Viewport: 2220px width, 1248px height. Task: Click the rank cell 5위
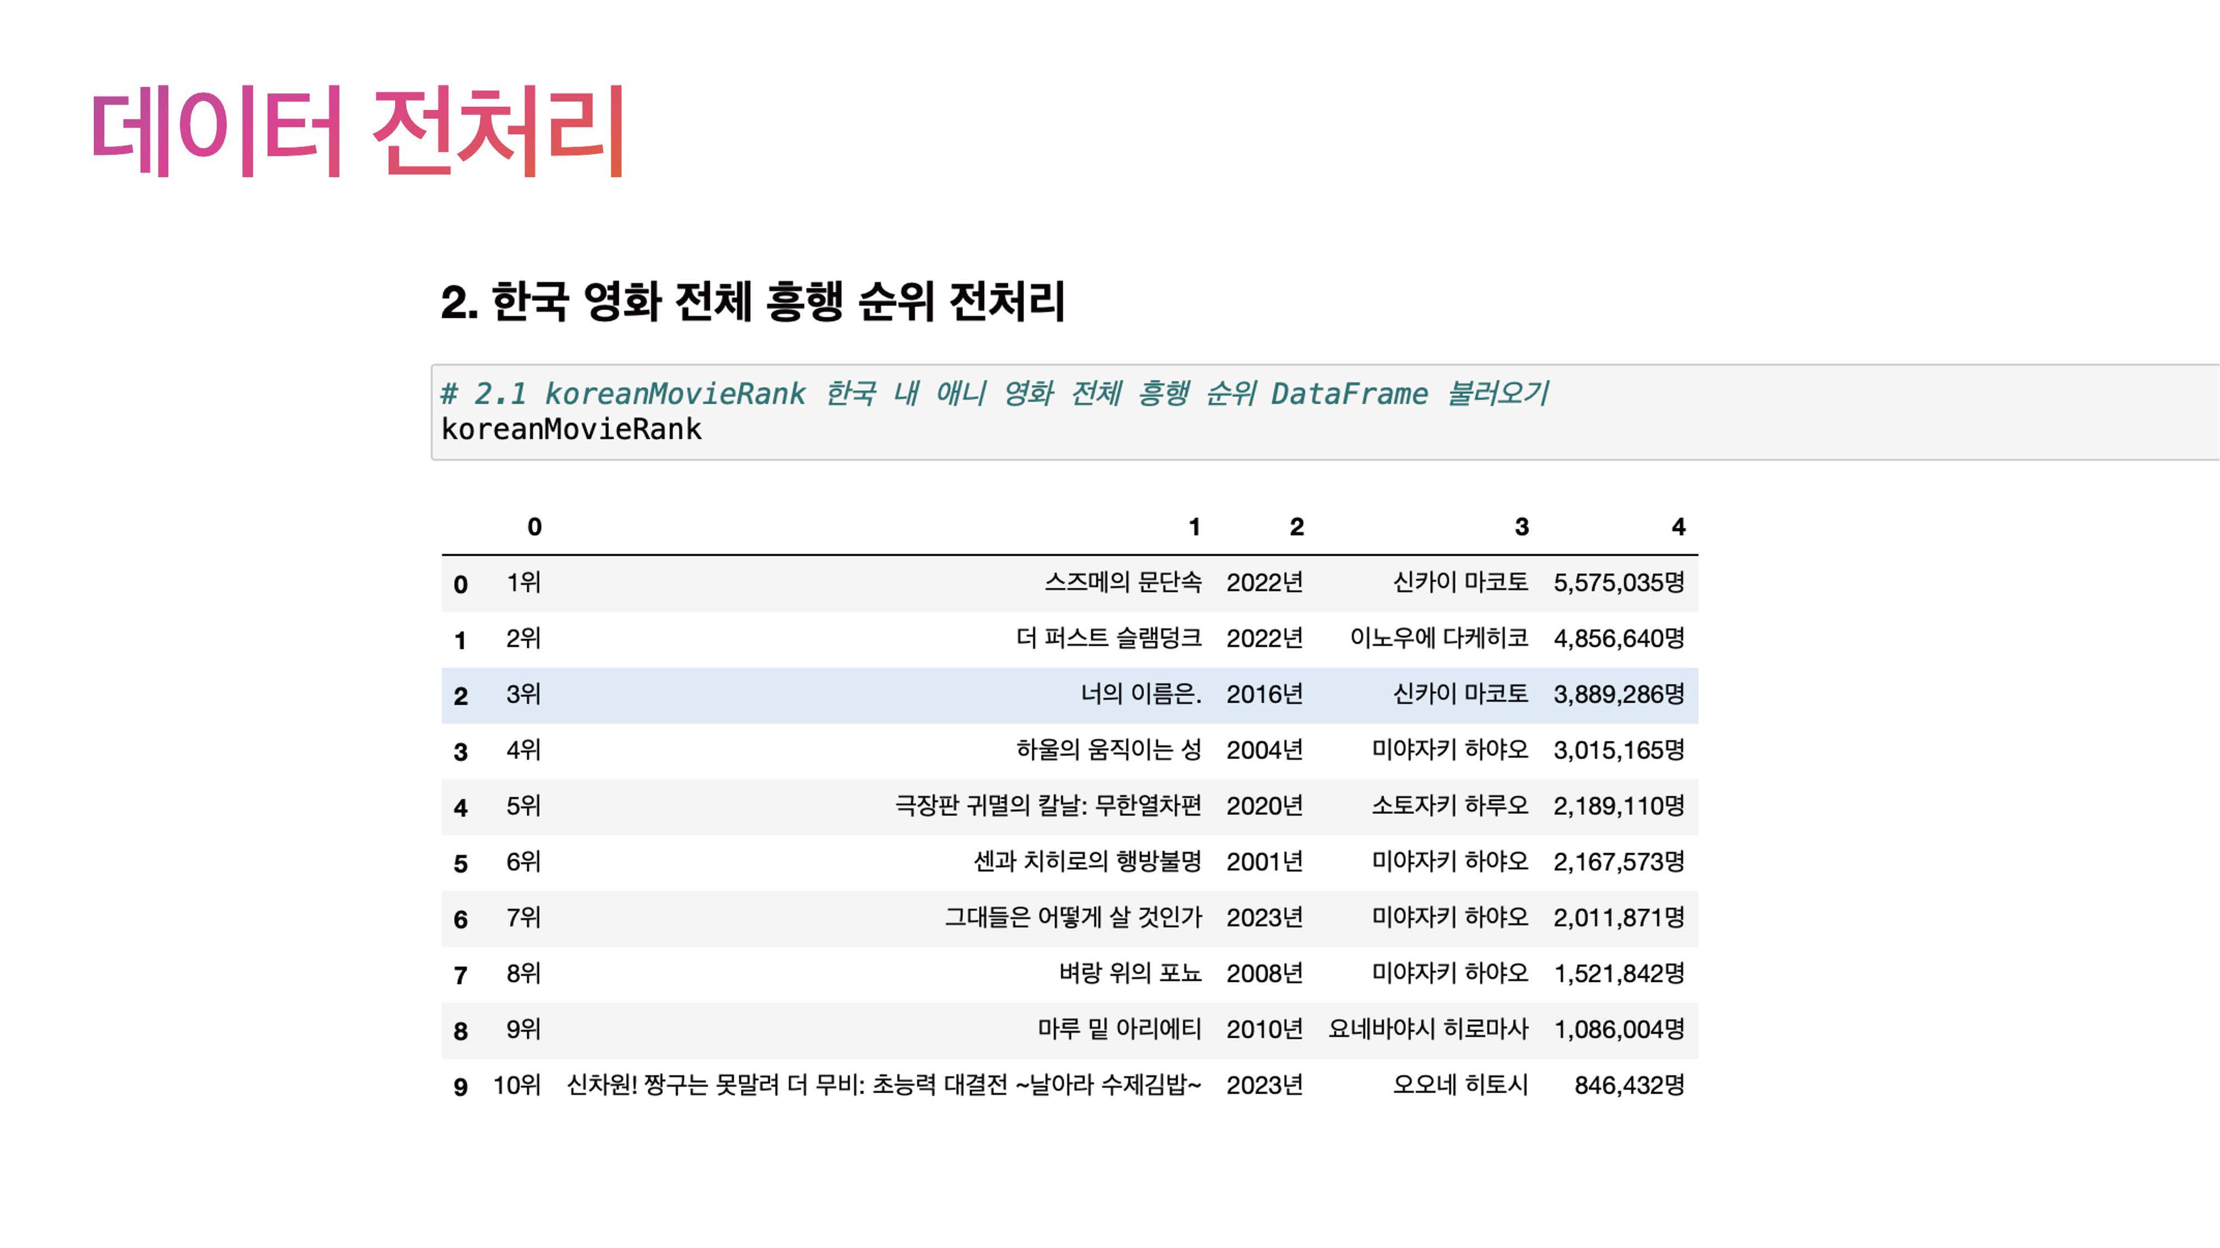[523, 806]
